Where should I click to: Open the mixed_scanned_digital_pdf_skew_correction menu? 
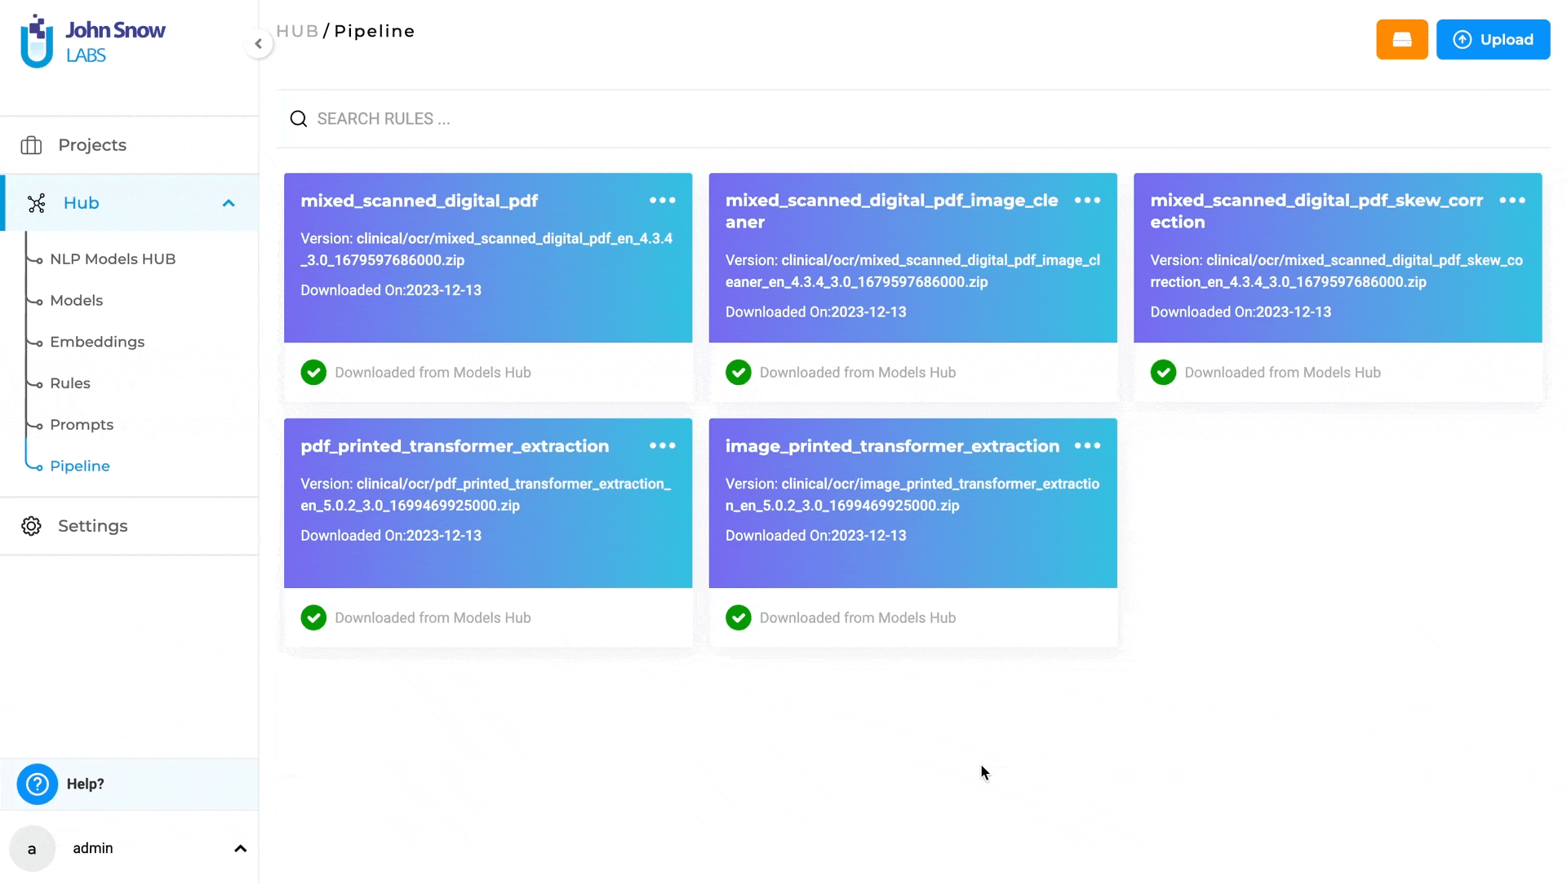1514,200
